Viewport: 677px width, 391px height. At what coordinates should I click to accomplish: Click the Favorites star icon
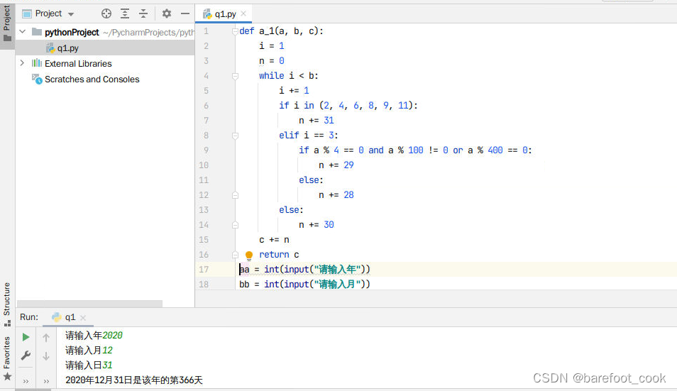(x=7, y=377)
